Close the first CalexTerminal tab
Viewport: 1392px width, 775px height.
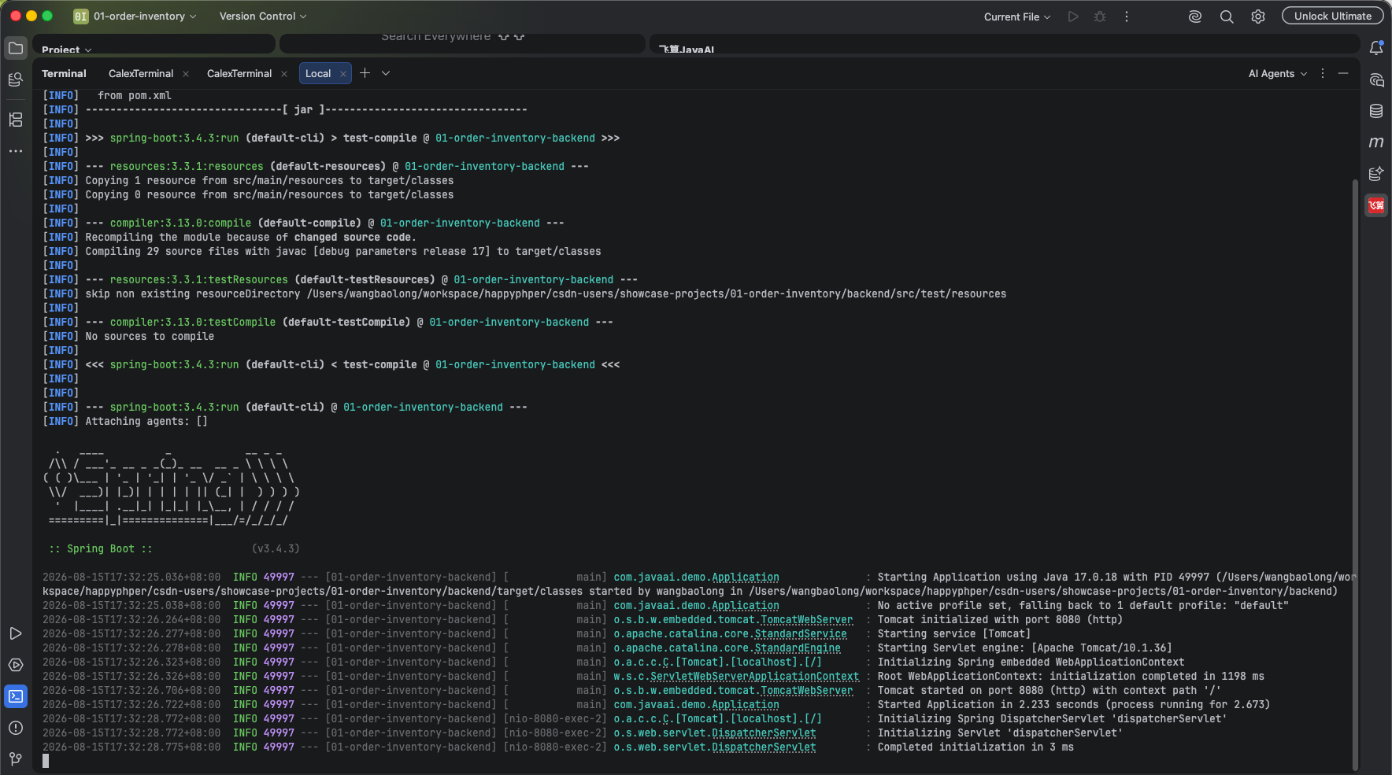click(186, 74)
